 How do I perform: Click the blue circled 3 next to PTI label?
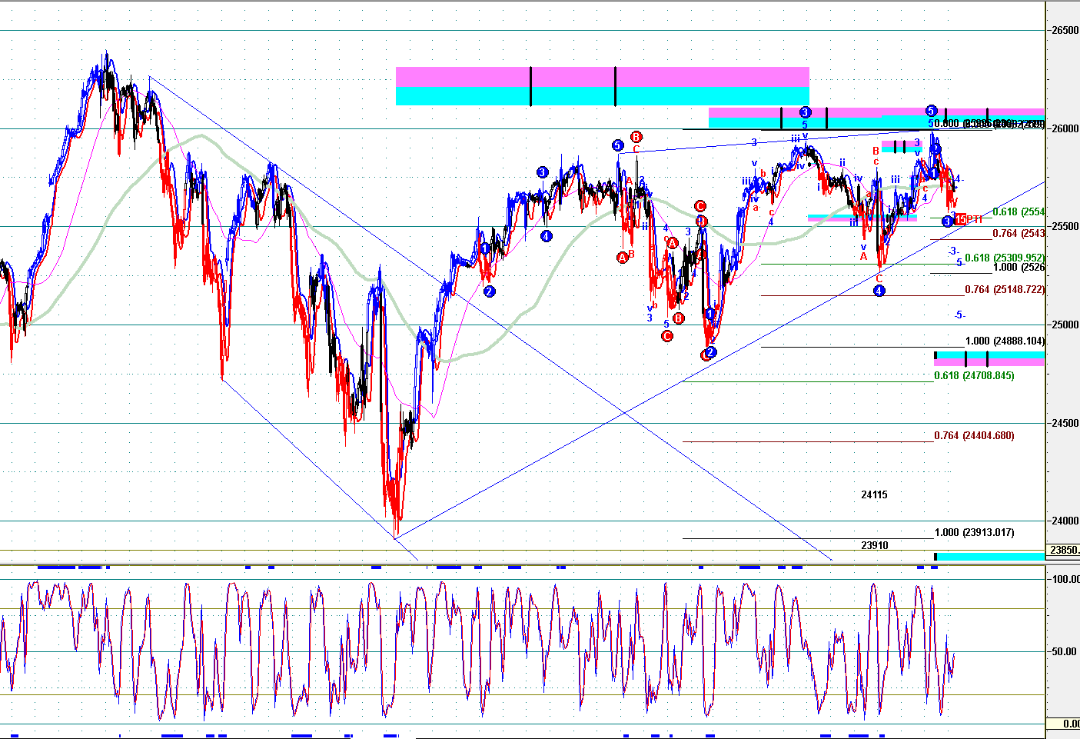tap(948, 221)
